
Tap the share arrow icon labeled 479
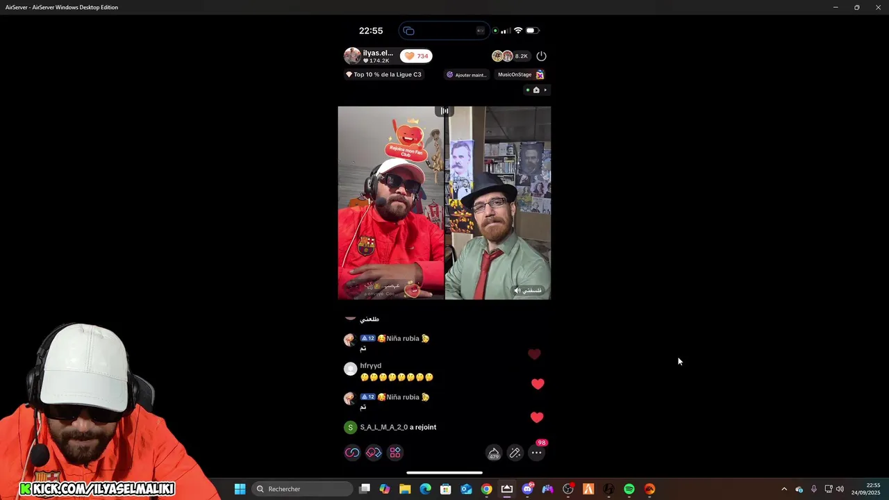pos(494,453)
